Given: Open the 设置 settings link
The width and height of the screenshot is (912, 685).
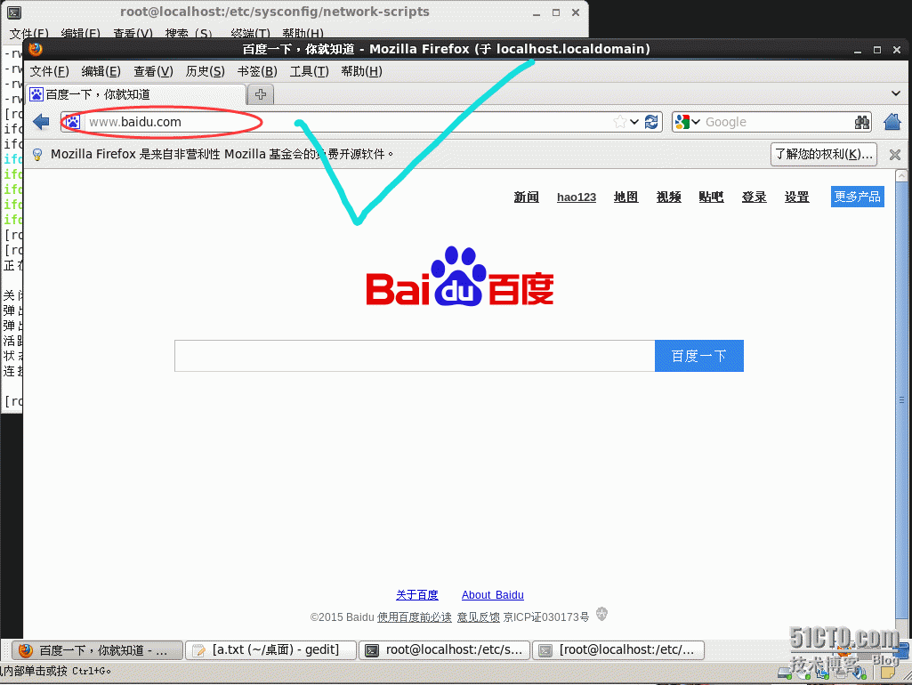Looking at the screenshot, I should pyautogui.click(x=797, y=197).
